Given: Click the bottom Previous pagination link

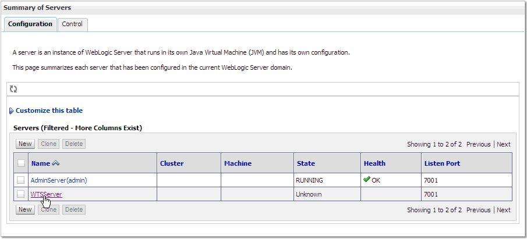Looking at the screenshot, I should (478, 210).
